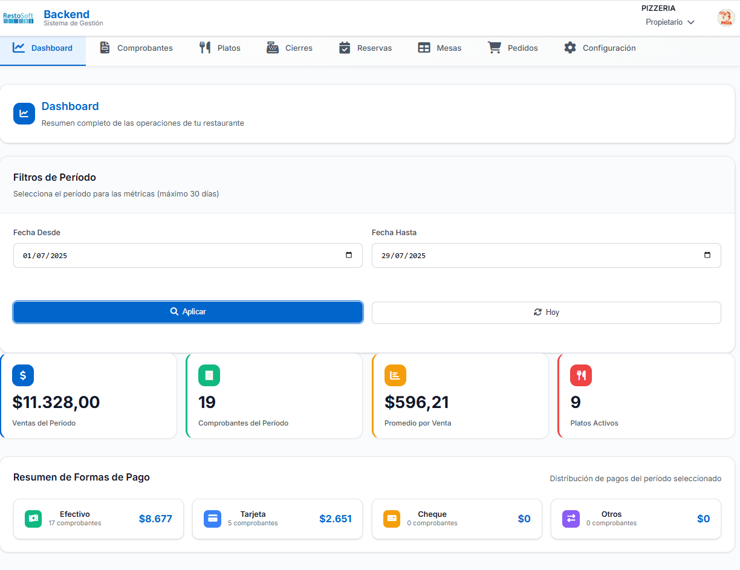This screenshot has width=740, height=570.
Task: Click the Platos fork-and-knife icon
Action: tap(205, 48)
